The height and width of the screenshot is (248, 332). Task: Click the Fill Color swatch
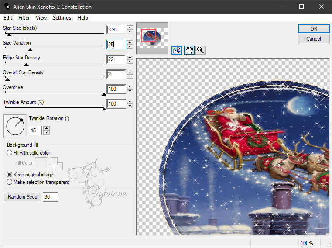click(x=41, y=163)
